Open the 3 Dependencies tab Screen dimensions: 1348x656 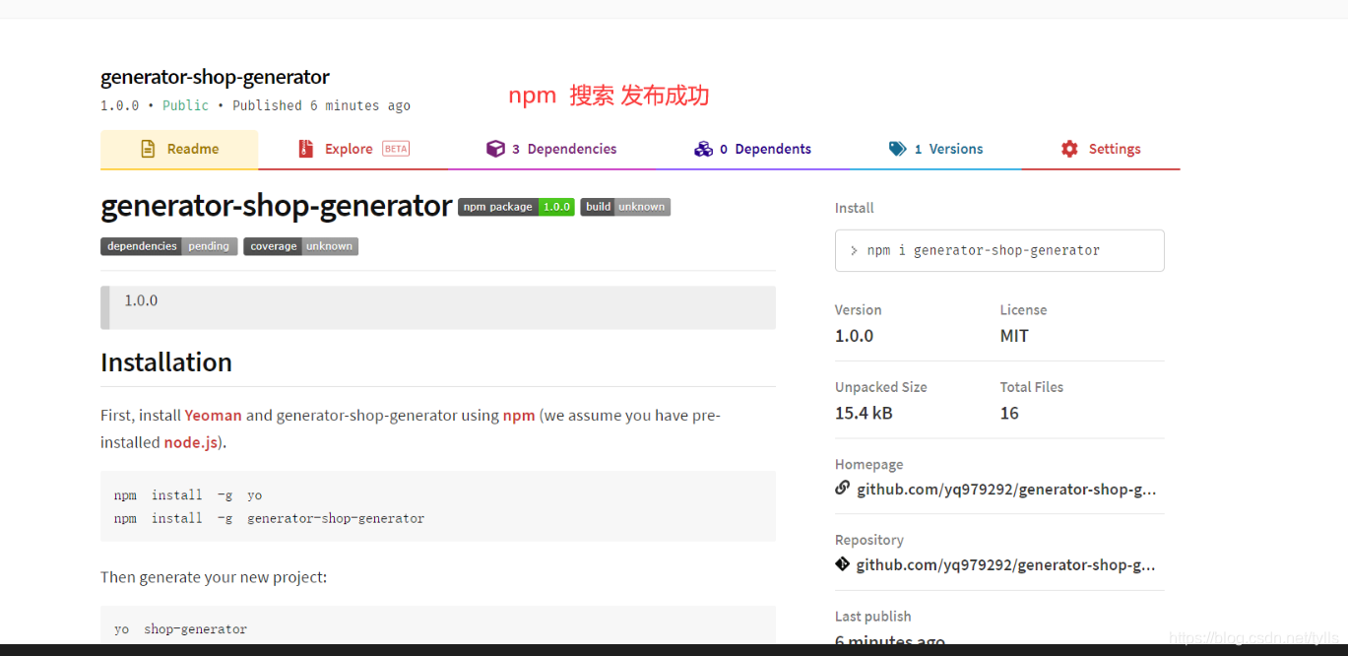coord(551,149)
